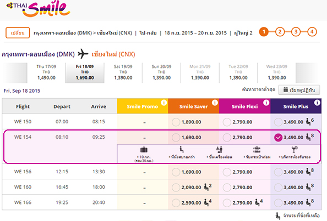Click flight number WE 160
The width and height of the screenshot is (327, 221).
[23, 187]
